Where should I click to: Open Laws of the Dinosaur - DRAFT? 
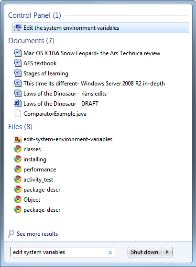click(x=61, y=104)
